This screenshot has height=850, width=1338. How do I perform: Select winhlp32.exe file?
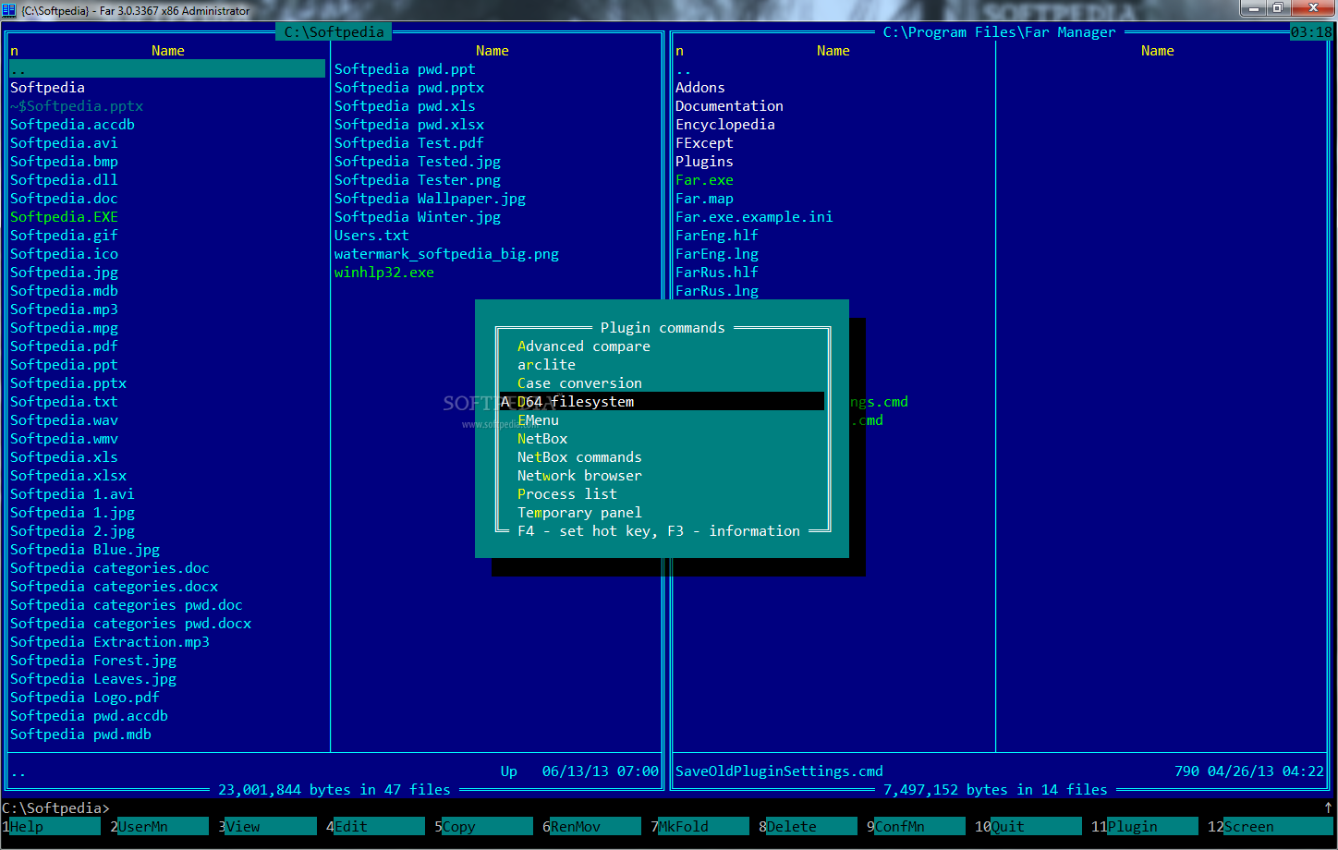click(x=384, y=273)
